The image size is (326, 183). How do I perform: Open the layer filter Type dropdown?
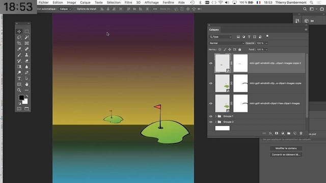[x=220, y=37]
